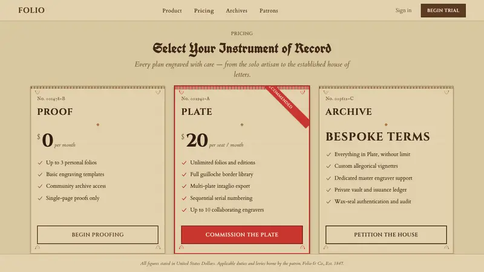
Task: Click the Up to 3 personal folios text
Action: 71,163
